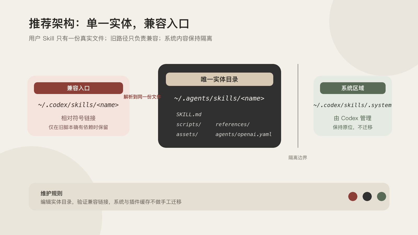Click the path ~/.agents/skills/<name>
418x235 pixels.
(219, 98)
